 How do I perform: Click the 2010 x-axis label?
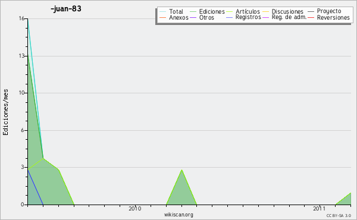(x=135, y=208)
